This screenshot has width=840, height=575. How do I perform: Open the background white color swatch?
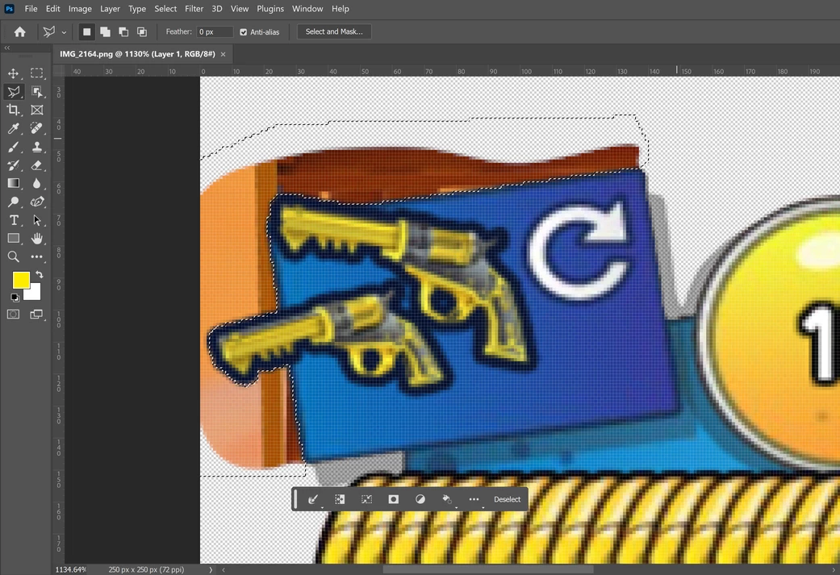34,294
